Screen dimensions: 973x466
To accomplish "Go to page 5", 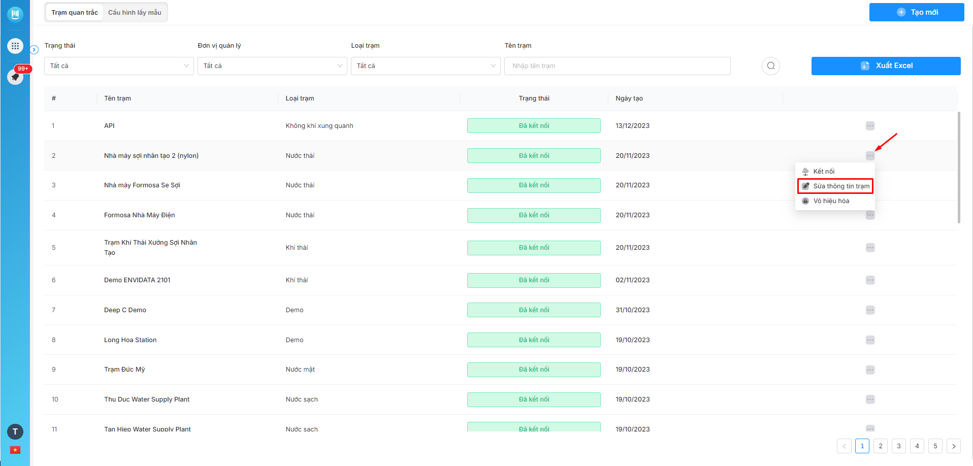I will pos(935,446).
